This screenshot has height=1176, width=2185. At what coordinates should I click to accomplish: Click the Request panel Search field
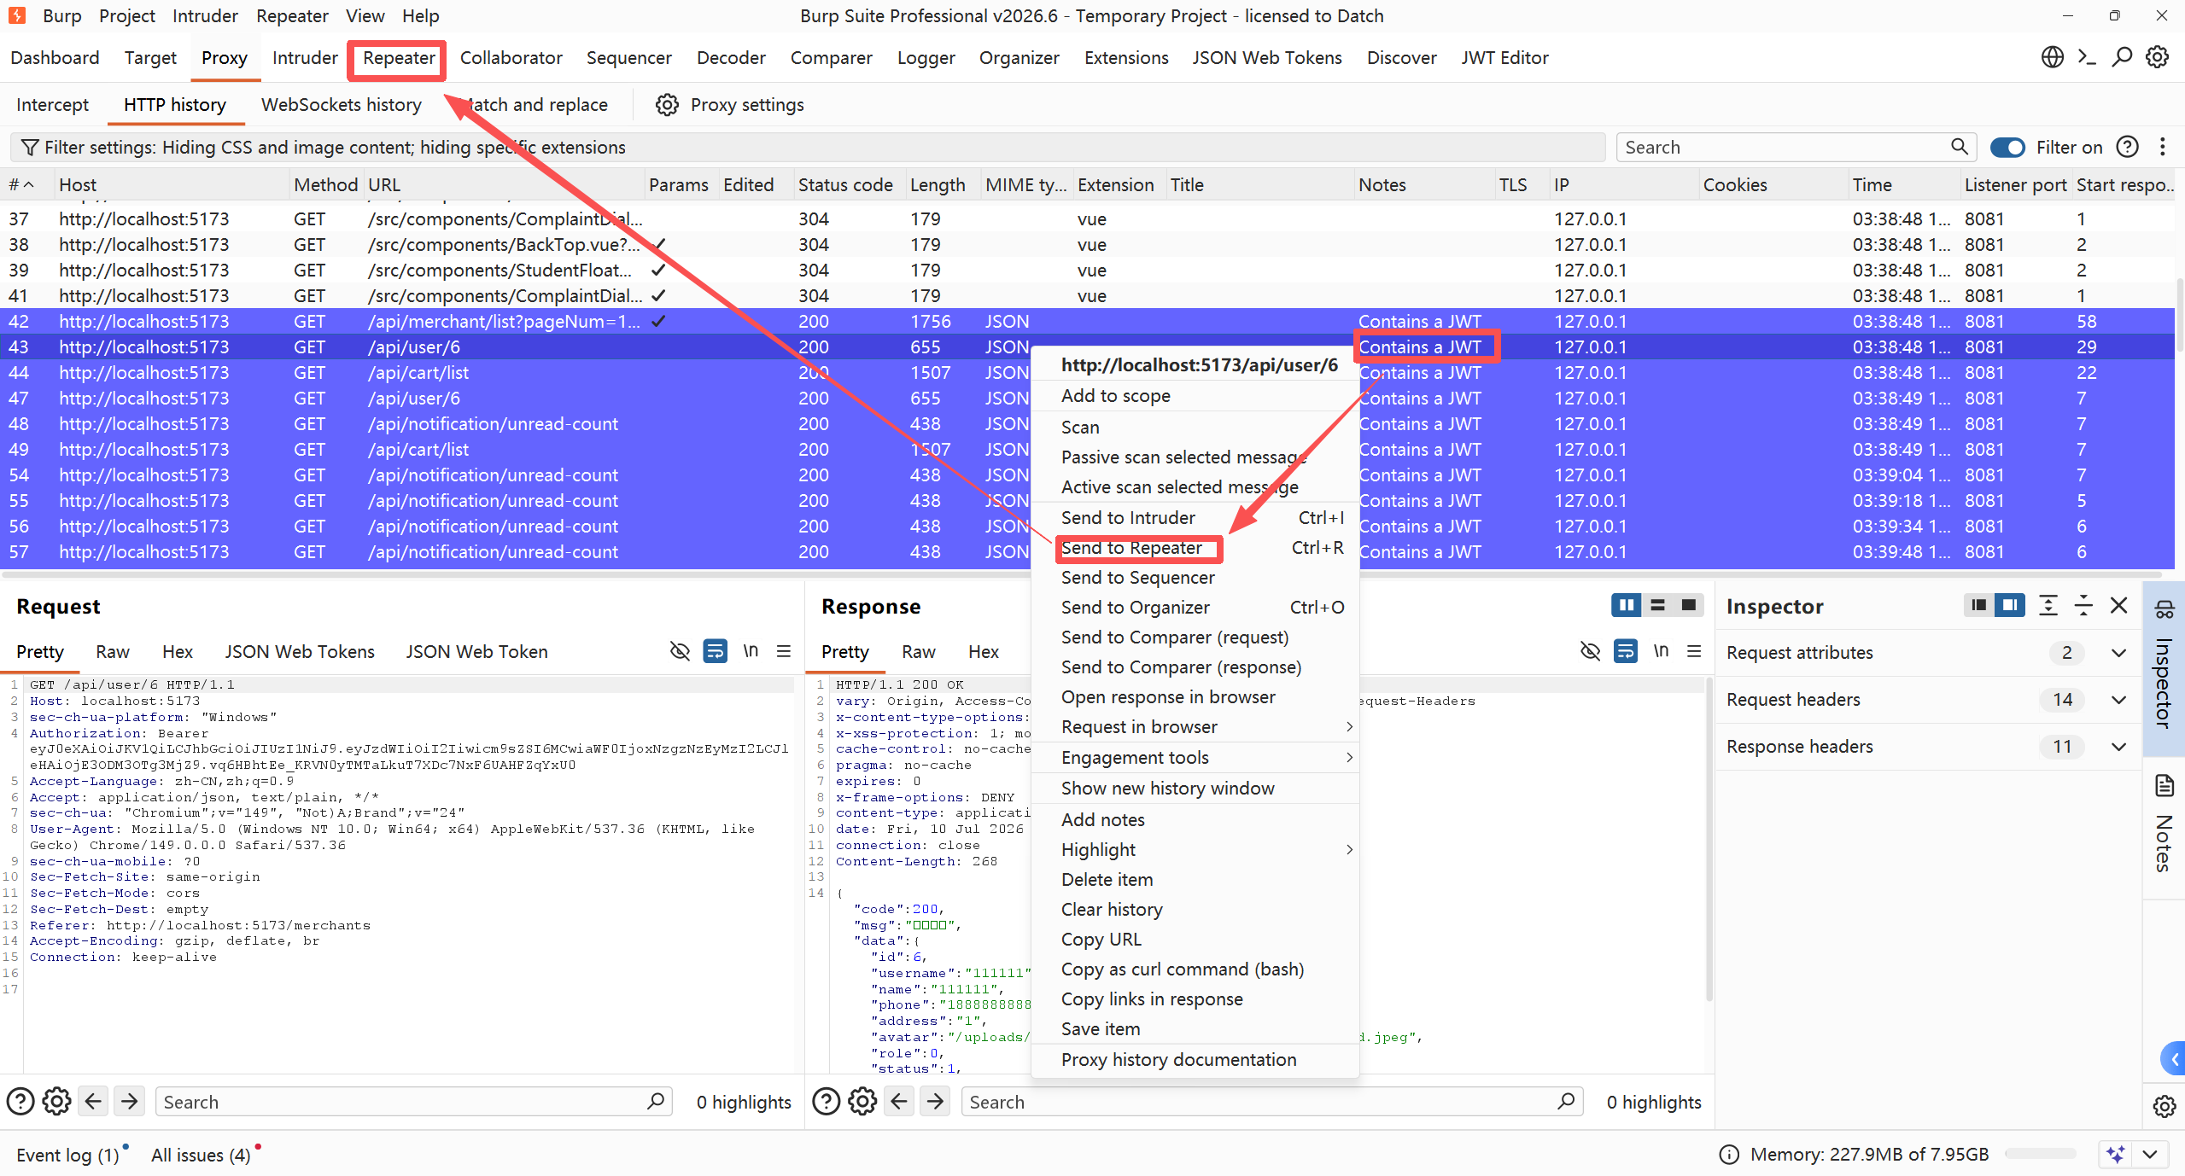pyautogui.click(x=414, y=1102)
